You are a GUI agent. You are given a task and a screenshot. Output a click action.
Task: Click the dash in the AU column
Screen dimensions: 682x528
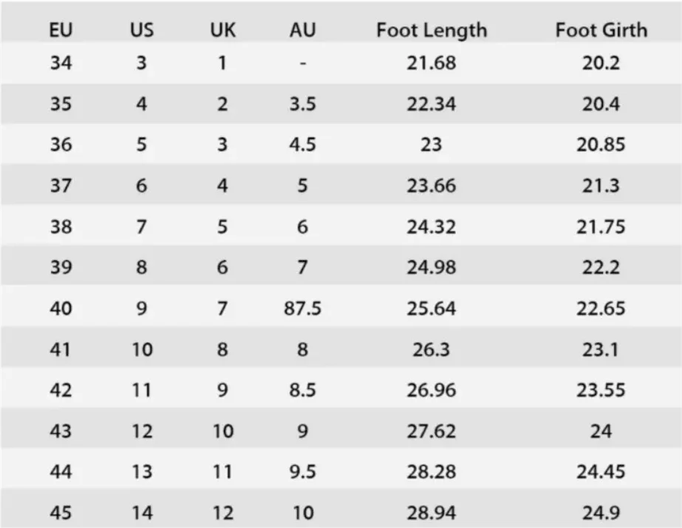pyautogui.click(x=303, y=63)
